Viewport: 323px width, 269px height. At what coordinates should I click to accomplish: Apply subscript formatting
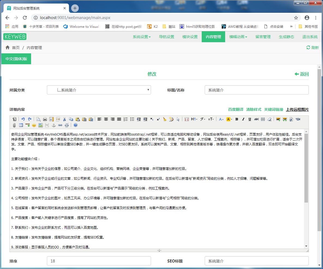tap(152, 119)
